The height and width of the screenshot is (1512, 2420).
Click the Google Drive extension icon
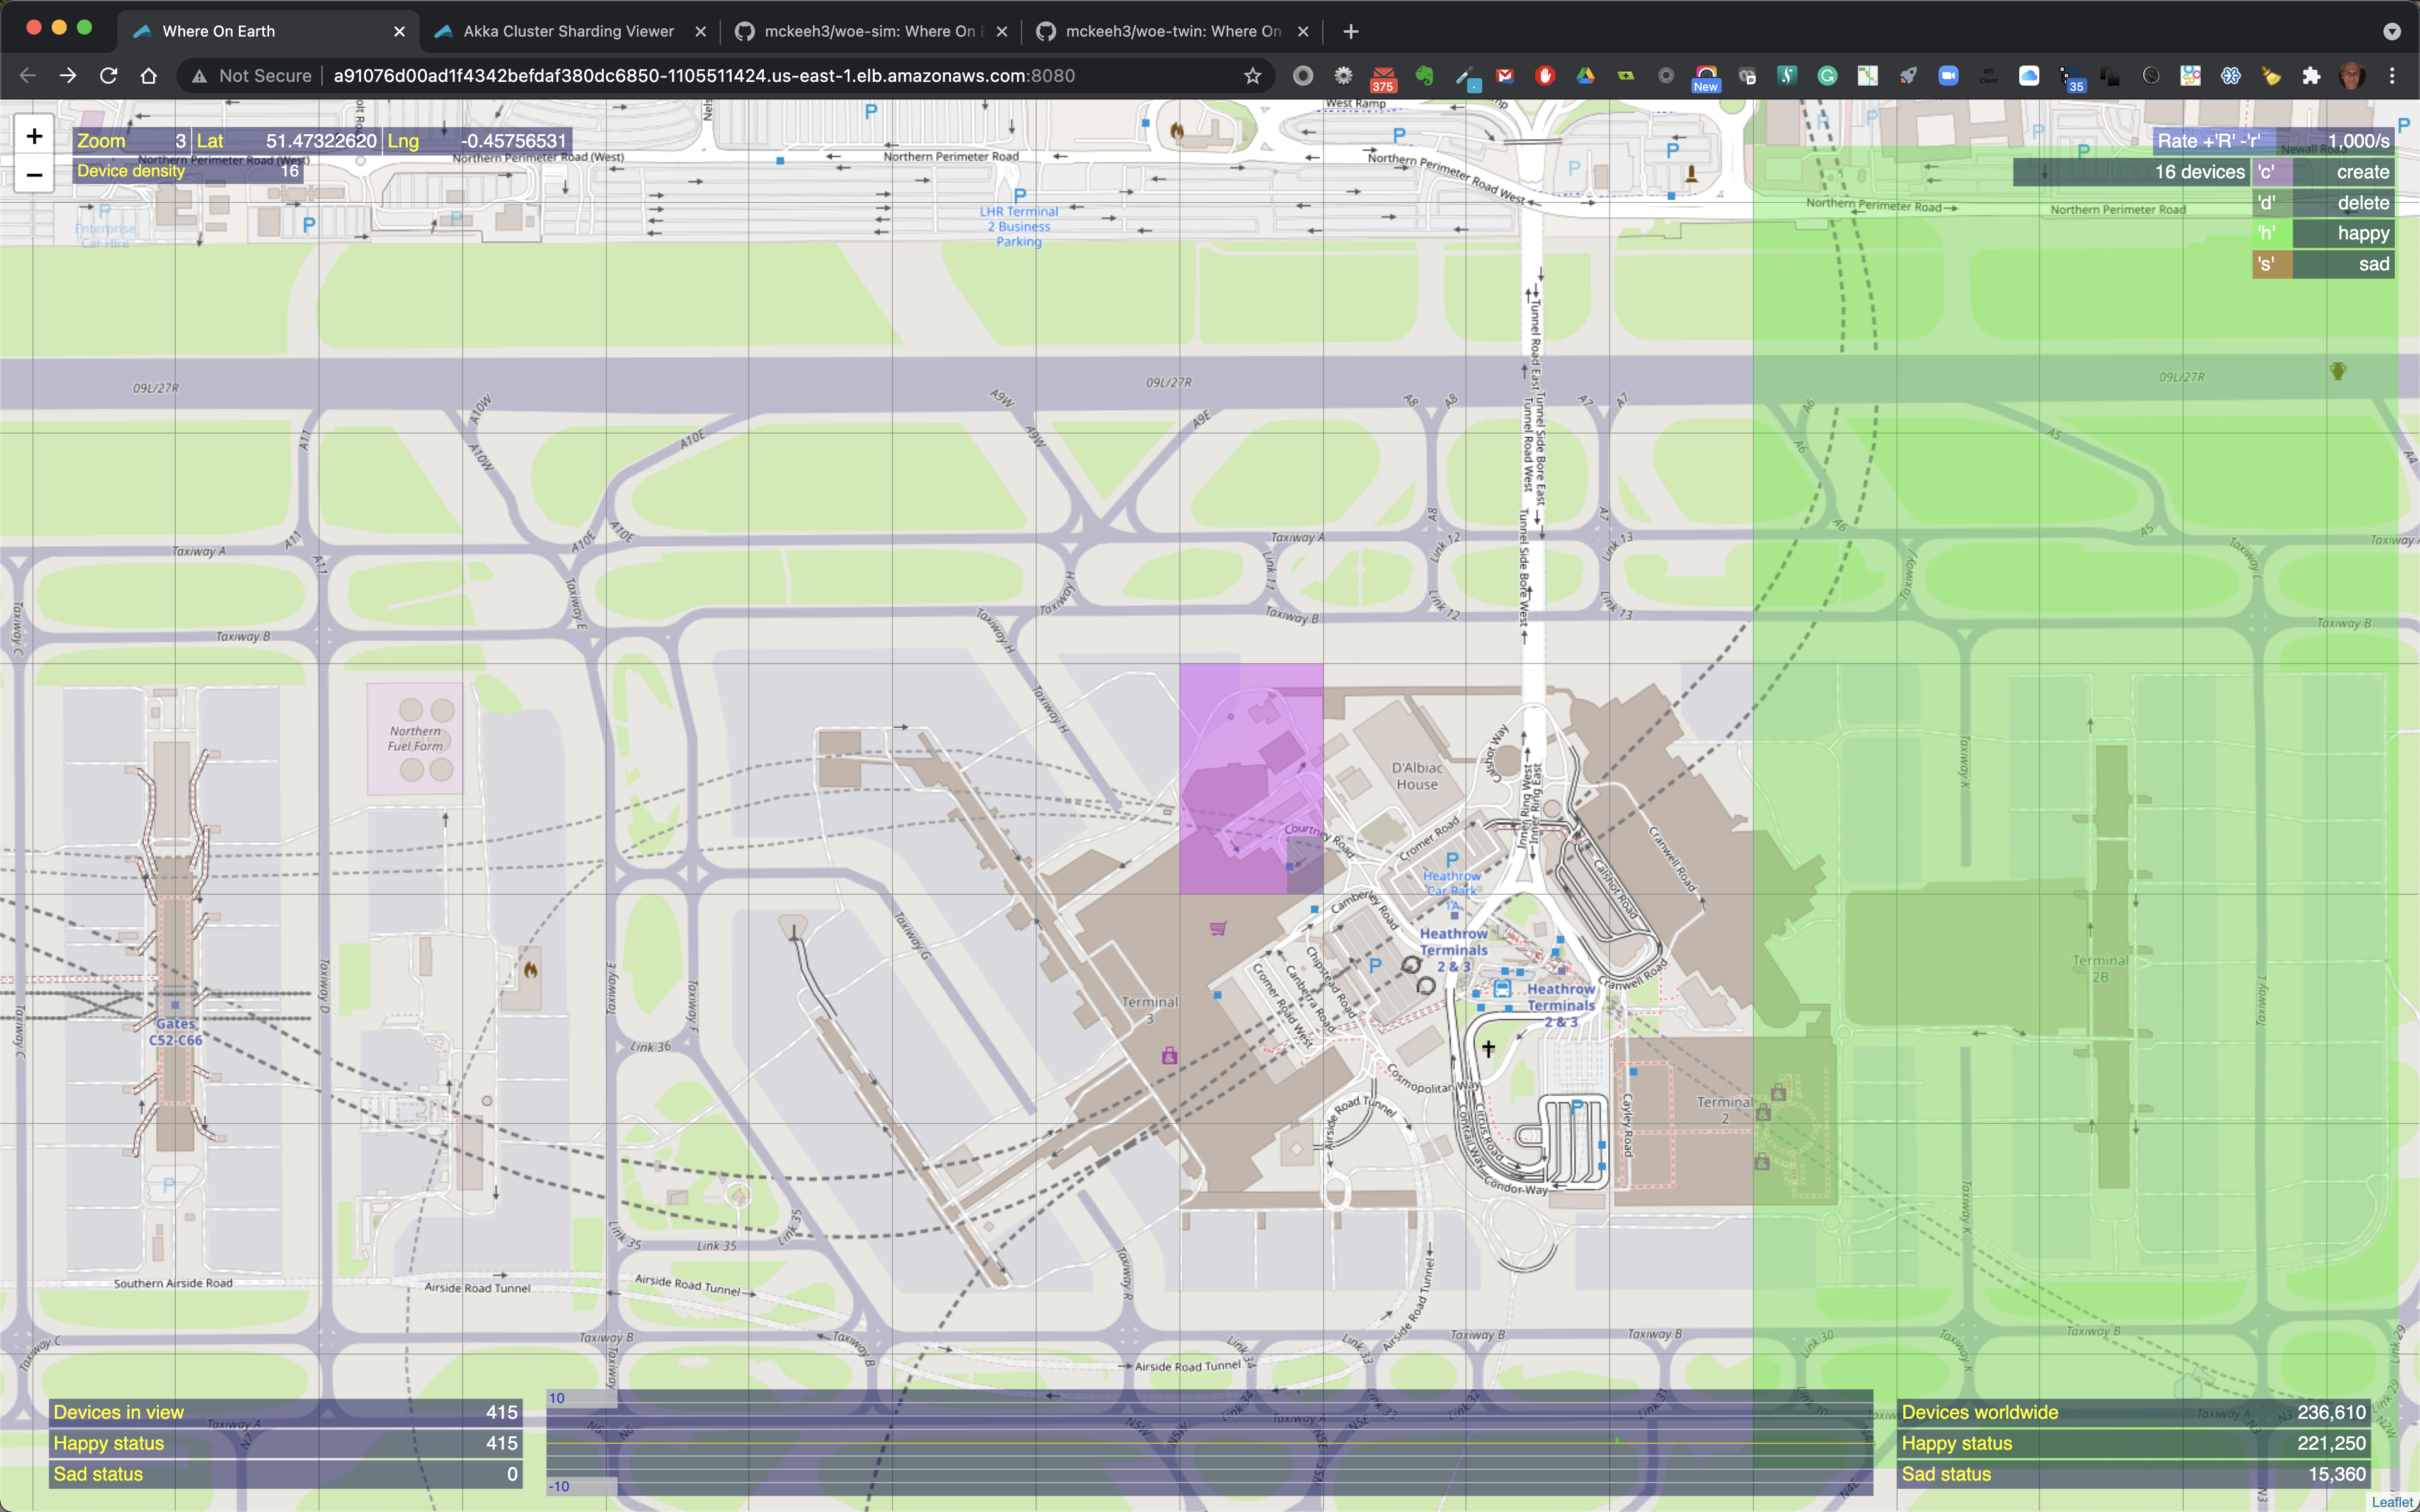pos(1585,76)
